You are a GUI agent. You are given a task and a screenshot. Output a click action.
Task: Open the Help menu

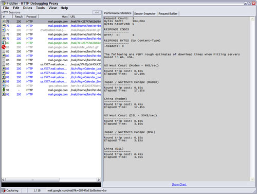tap(64, 8)
